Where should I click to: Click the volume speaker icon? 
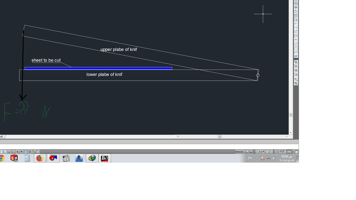(274, 158)
